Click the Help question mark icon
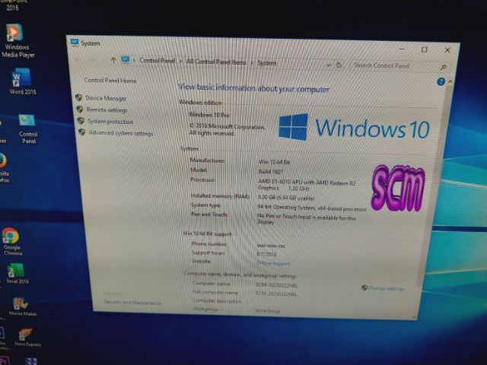Image resolution: width=487 pixels, height=365 pixels. (x=441, y=81)
